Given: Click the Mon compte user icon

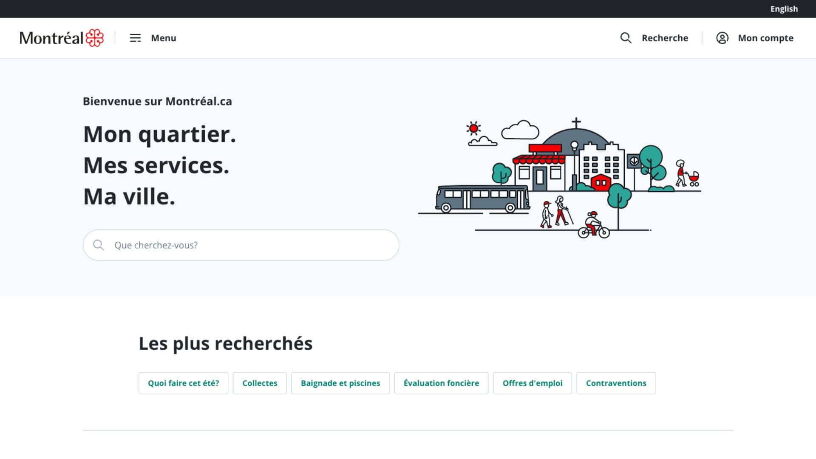Looking at the screenshot, I should pyautogui.click(x=722, y=38).
